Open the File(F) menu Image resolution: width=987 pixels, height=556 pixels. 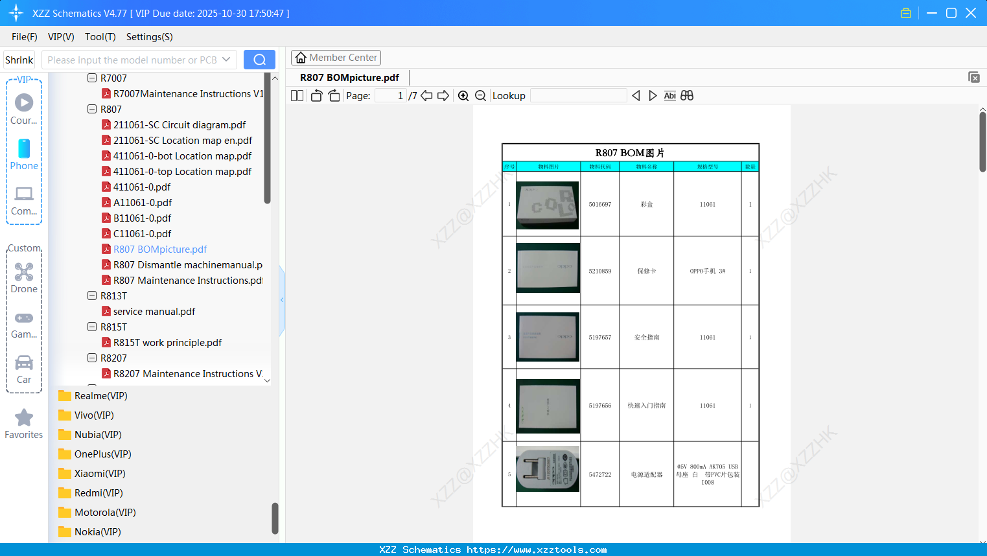[x=25, y=36]
